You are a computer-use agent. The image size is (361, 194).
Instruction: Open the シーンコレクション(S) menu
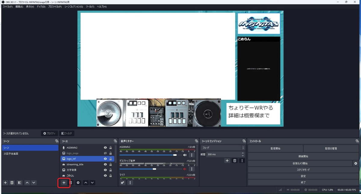tap(74, 7)
